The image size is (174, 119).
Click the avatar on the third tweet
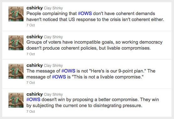(16, 71)
